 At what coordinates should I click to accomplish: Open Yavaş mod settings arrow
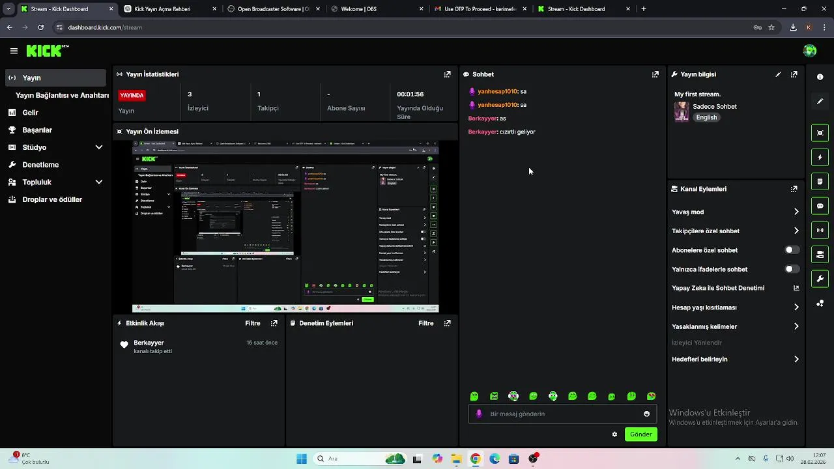click(796, 212)
